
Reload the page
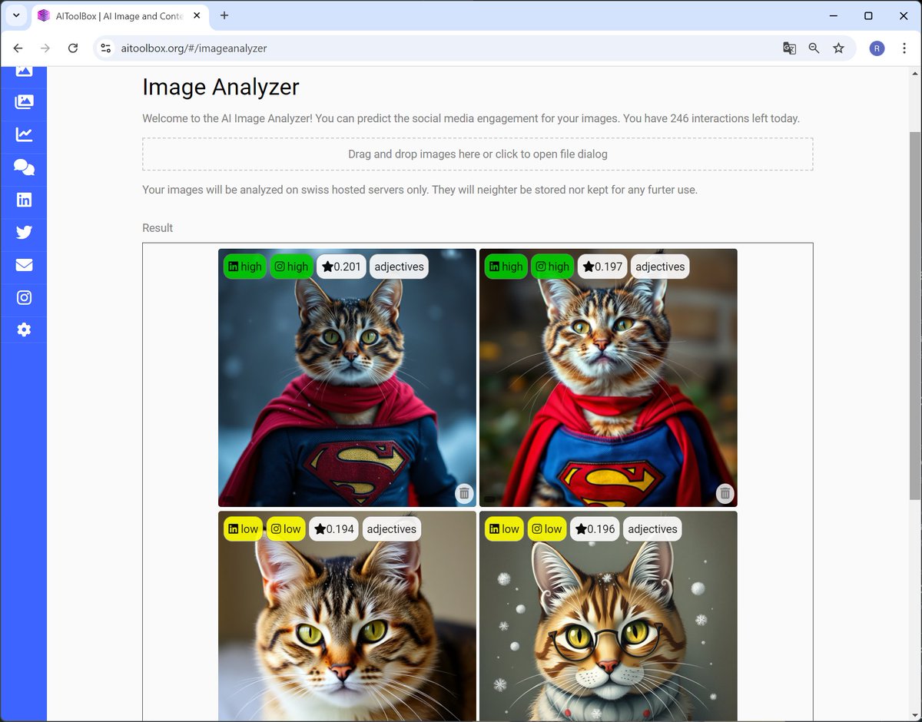(x=73, y=48)
